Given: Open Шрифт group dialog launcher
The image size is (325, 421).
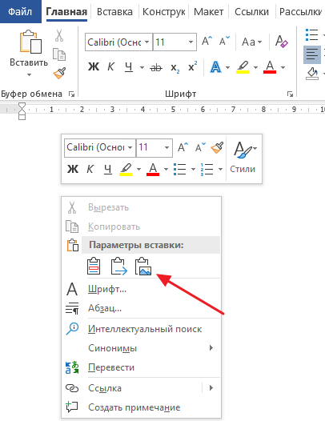Looking at the screenshot, I should (290, 94).
